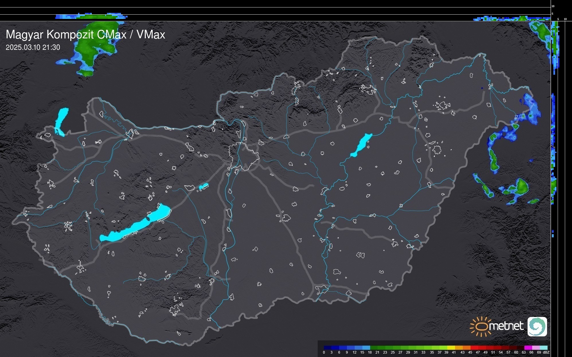Click the metnet wordmark text

pyautogui.click(x=506, y=326)
